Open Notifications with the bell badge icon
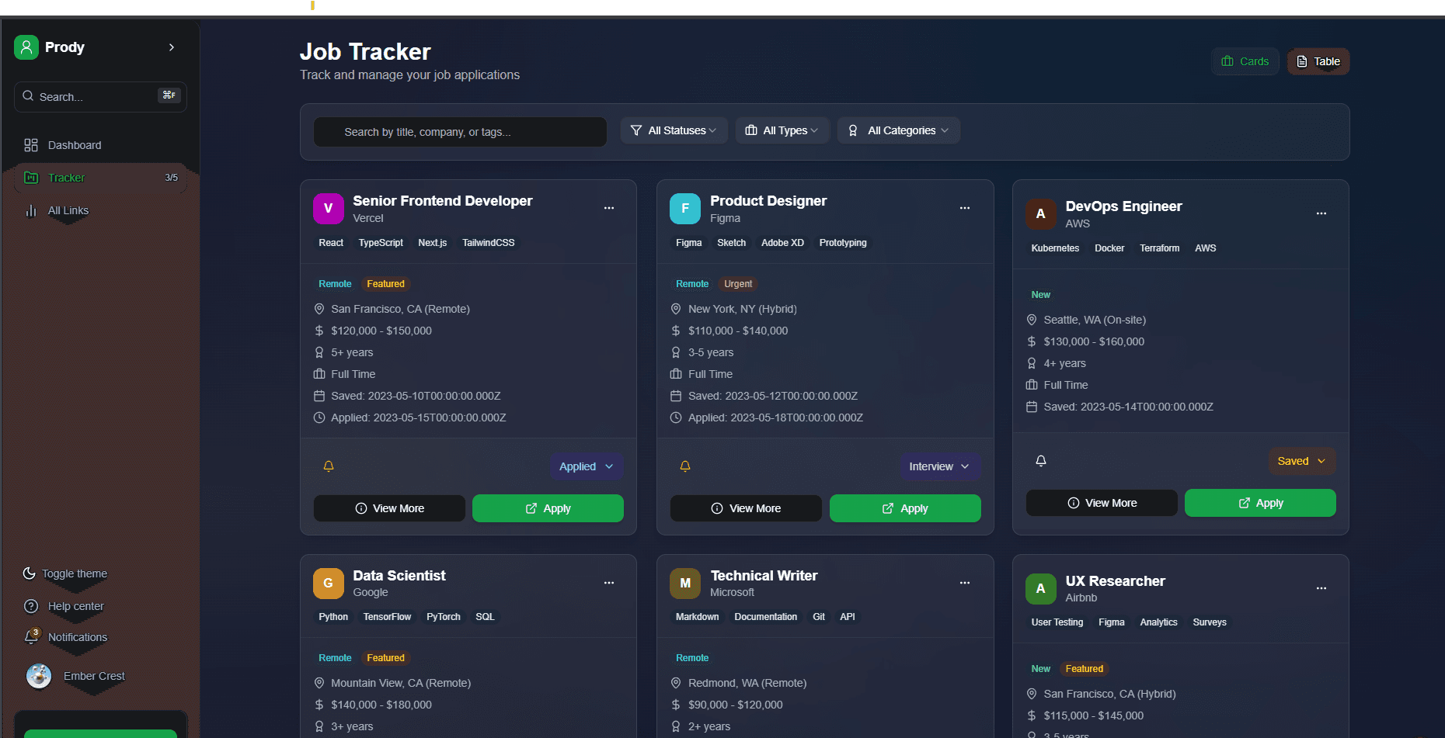Viewport: 1445px width, 738px height. click(31, 637)
